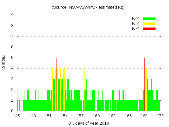Click the 145 x-axis tick label

17,116
